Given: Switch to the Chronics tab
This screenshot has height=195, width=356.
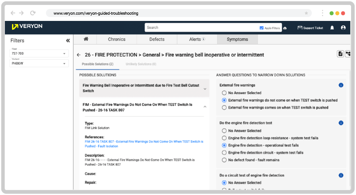Looking at the screenshot, I should click(117, 39).
